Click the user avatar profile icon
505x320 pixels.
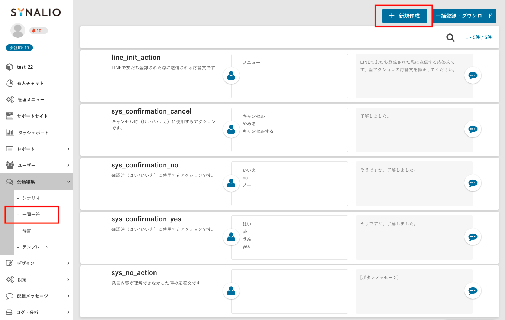point(18,30)
